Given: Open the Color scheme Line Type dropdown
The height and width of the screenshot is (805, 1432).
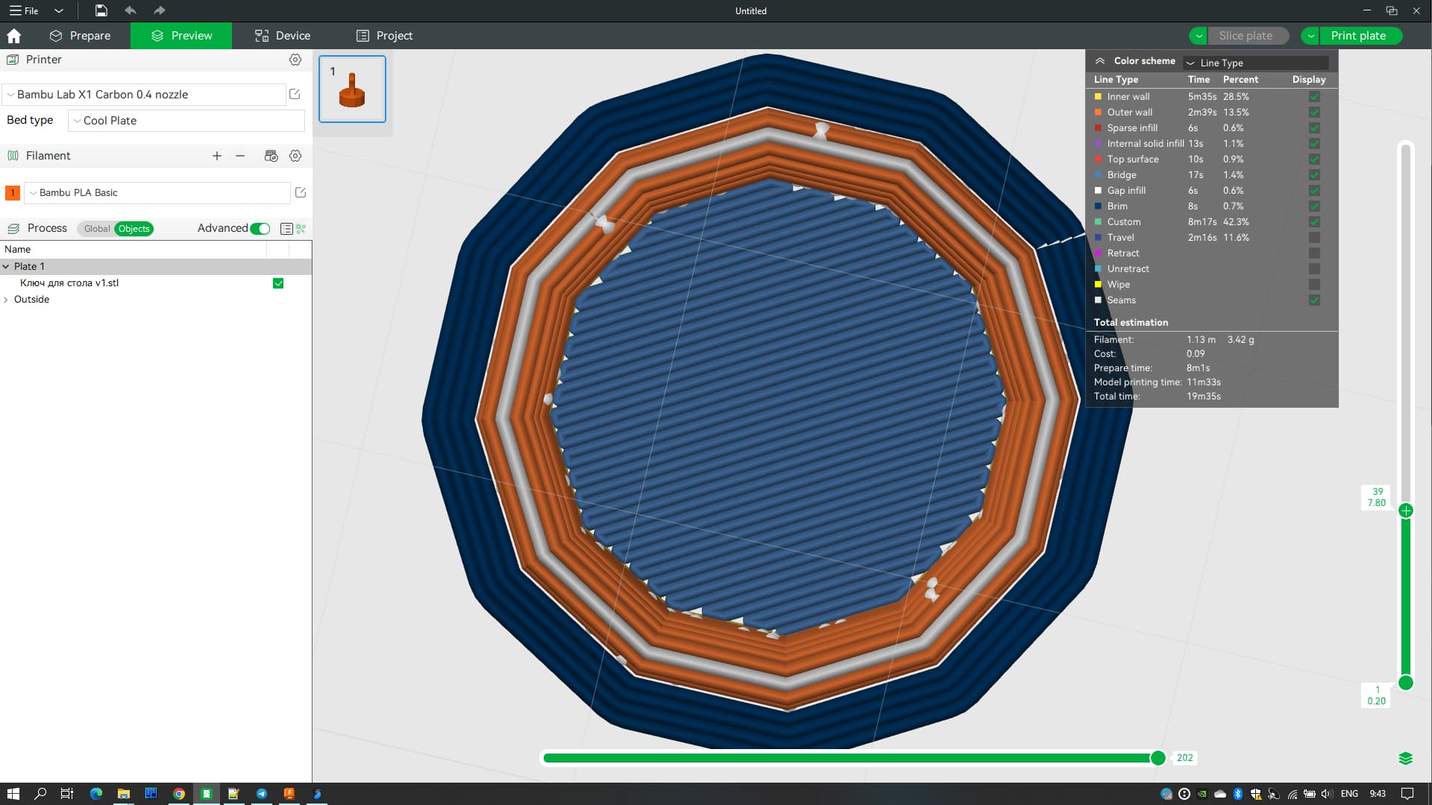Looking at the screenshot, I should pyautogui.click(x=1257, y=63).
